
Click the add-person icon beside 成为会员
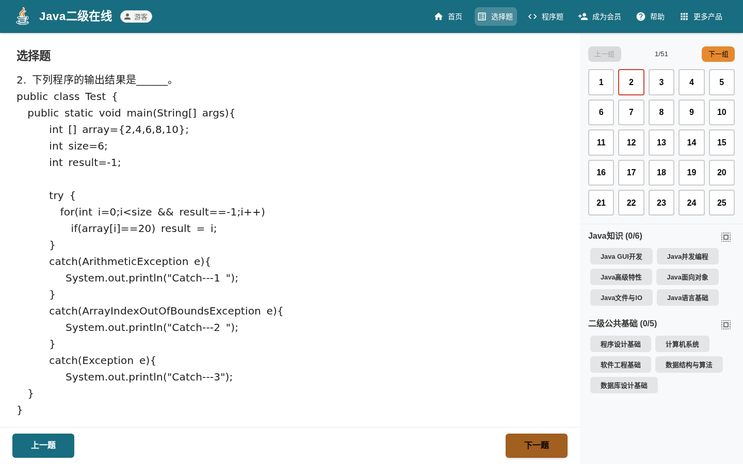pyautogui.click(x=583, y=16)
